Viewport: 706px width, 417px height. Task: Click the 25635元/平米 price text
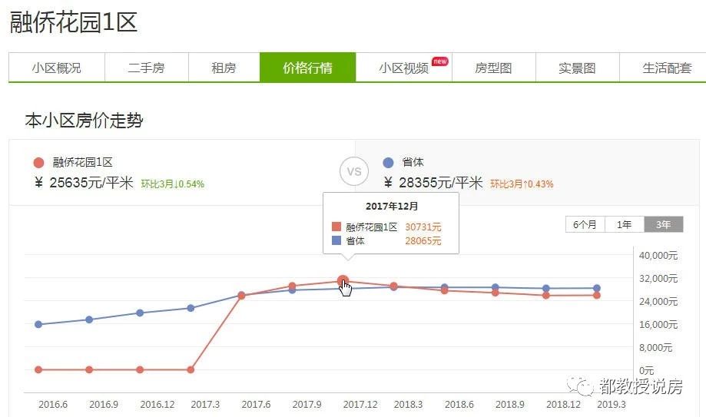coord(91,182)
